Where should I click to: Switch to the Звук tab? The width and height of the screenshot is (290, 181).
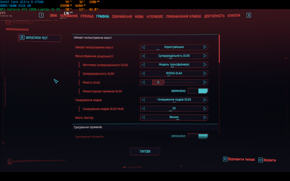pos(53,16)
